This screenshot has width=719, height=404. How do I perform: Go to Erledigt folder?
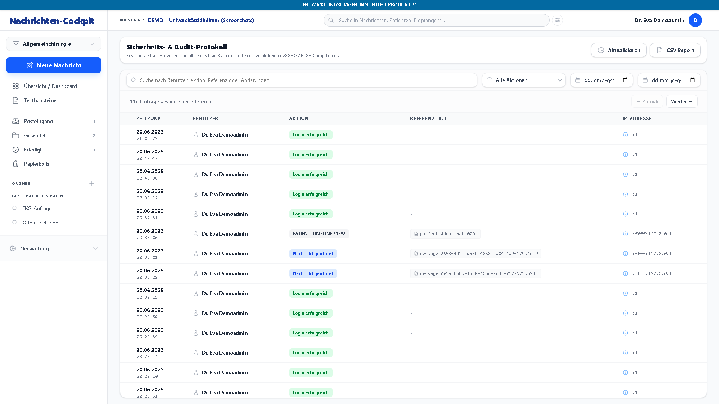[x=54, y=150]
